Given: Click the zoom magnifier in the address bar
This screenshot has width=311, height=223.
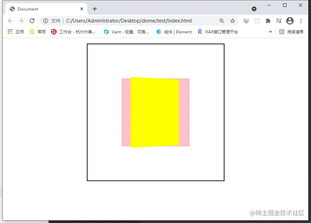Looking at the screenshot, I should pyautogui.click(x=222, y=21).
